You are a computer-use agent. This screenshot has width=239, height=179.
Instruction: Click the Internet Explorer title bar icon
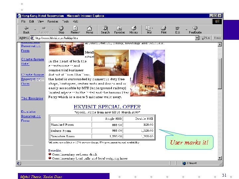coord(19,16)
